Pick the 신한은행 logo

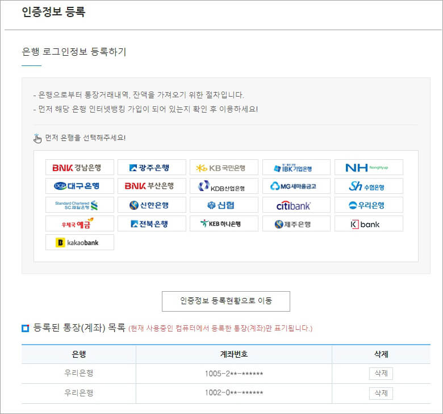click(152, 205)
